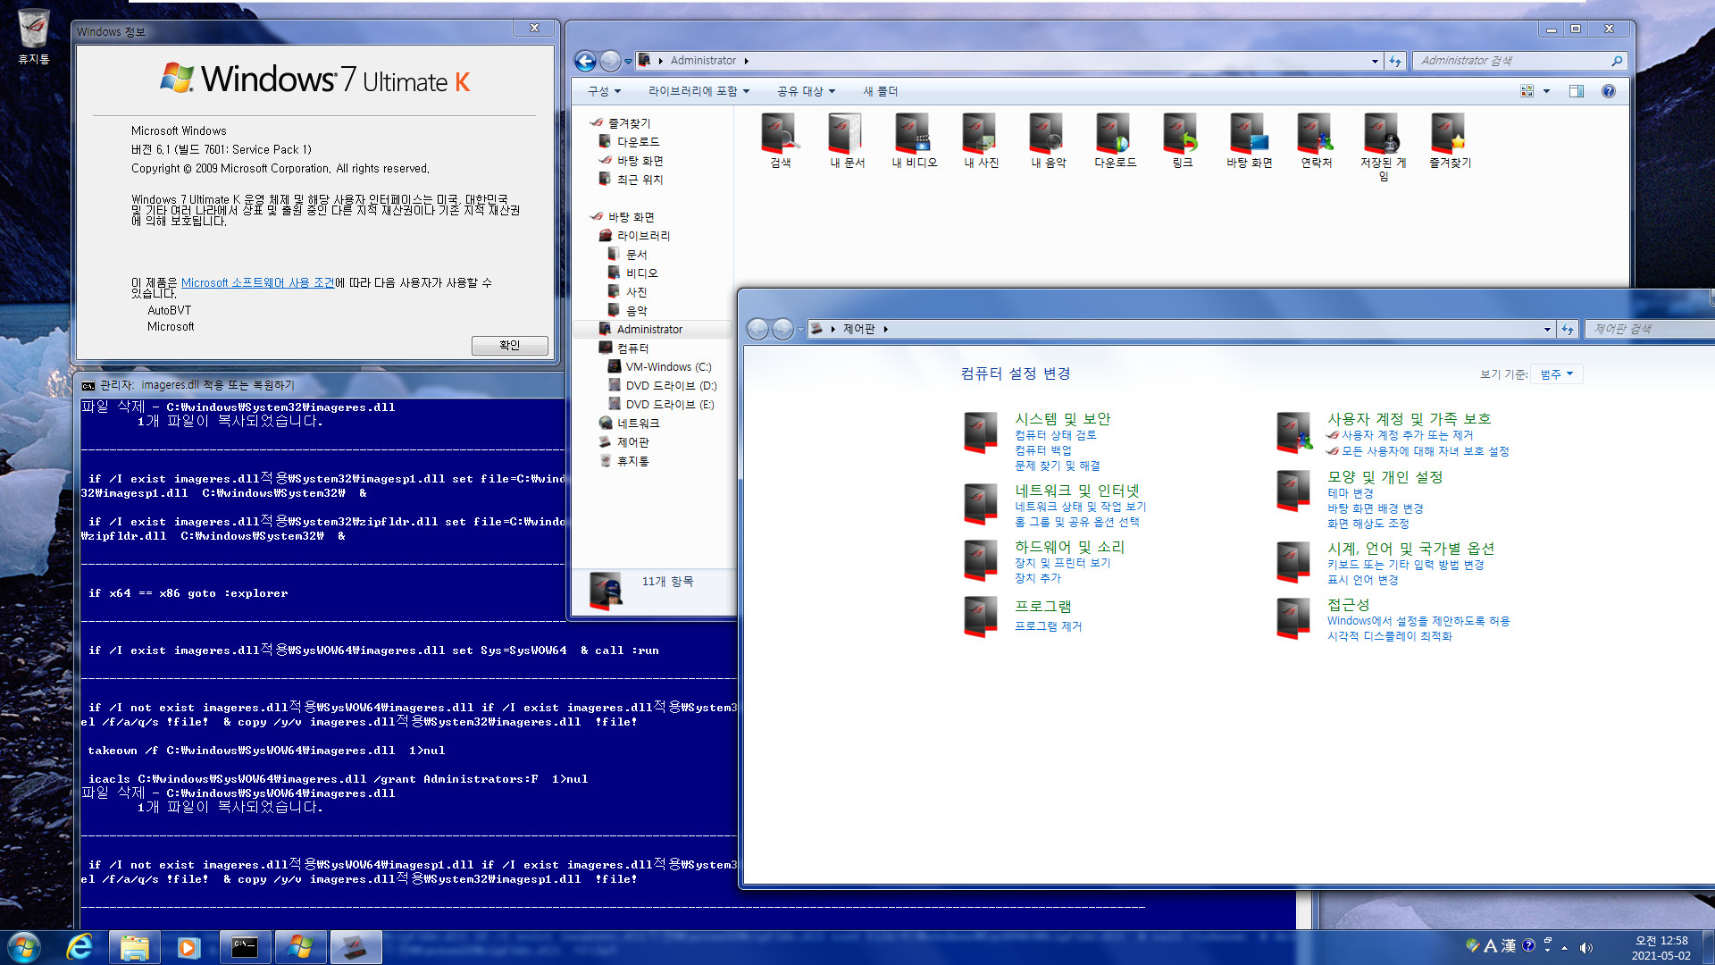Select 최근 위치 in the navigation pane
The image size is (1715, 965).
click(640, 180)
